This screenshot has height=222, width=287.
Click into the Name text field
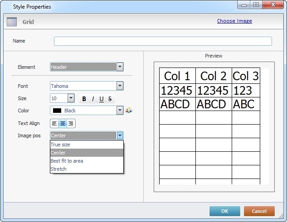point(163,41)
